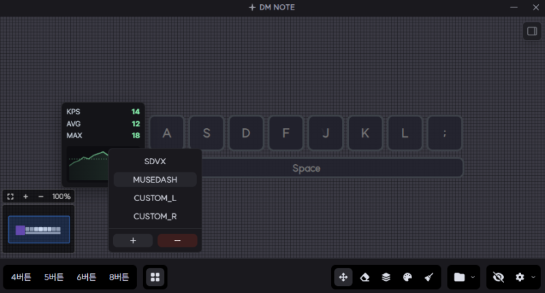Switch to the 8버튼 tab
This screenshot has width=545, height=293.
pyautogui.click(x=119, y=277)
